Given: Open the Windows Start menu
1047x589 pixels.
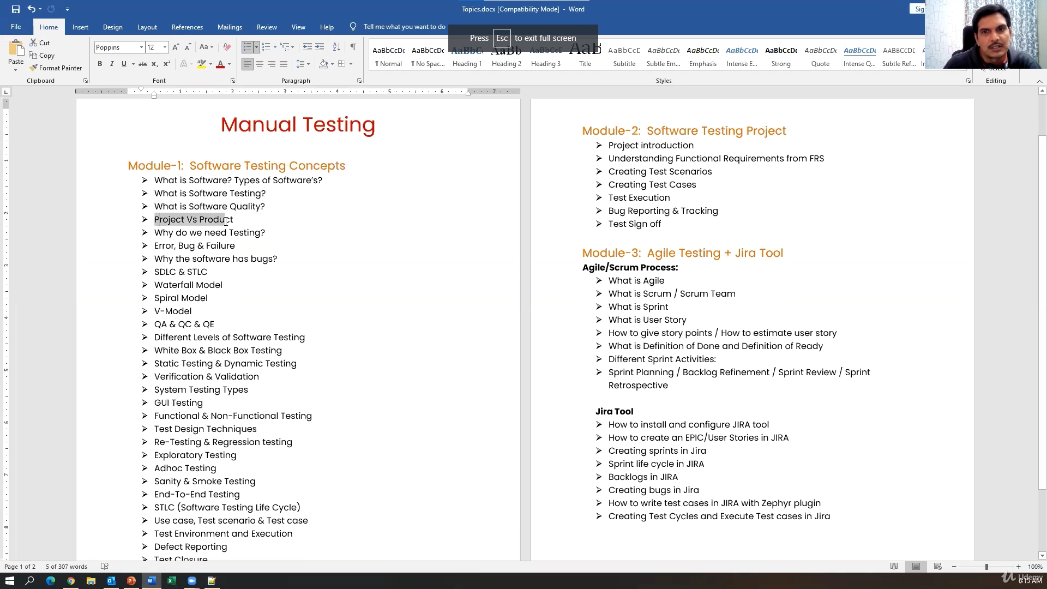Looking at the screenshot, I should click(x=10, y=581).
